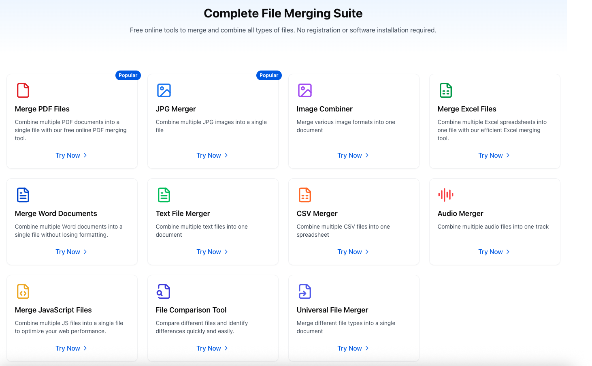Click the yellow JavaScript file icon
The image size is (592, 366).
[x=23, y=291]
